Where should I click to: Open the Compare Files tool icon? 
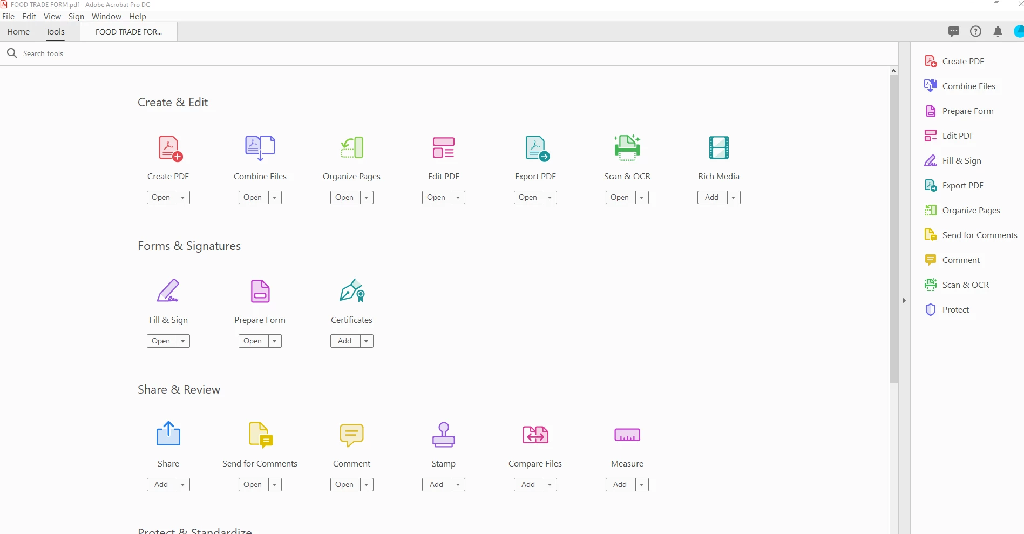coord(535,435)
